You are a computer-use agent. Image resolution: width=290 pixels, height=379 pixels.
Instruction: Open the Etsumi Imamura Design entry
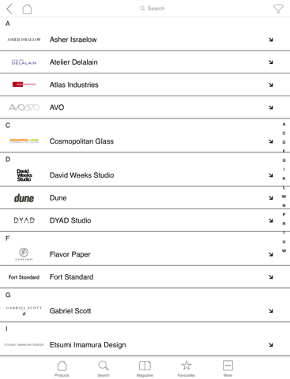click(x=145, y=345)
